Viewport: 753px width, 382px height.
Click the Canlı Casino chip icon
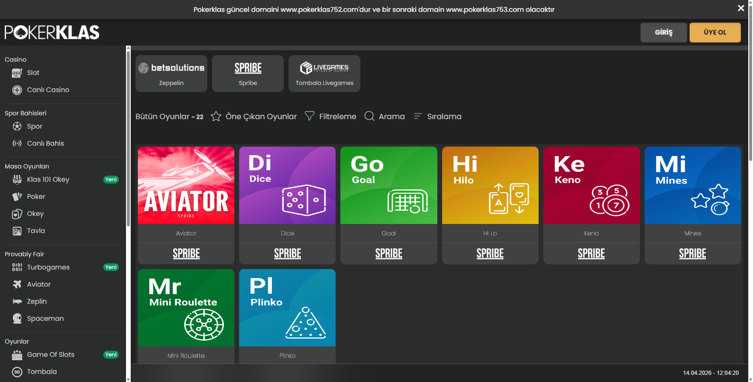coord(17,90)
